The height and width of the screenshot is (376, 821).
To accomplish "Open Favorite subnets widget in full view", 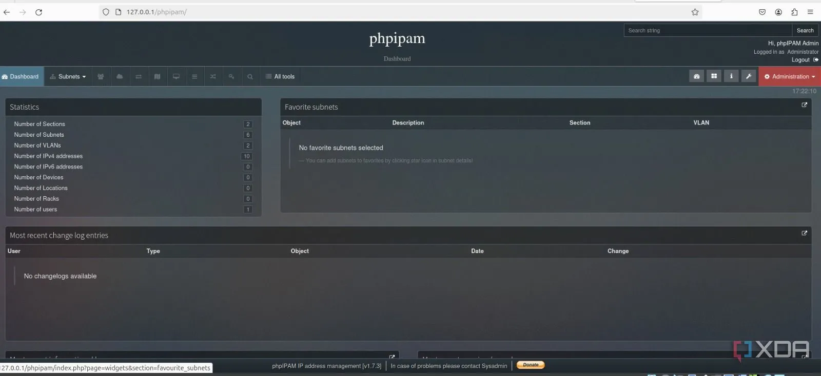I will (804, 105).
